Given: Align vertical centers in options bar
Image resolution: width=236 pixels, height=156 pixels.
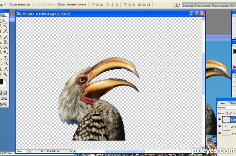Looking at the screenshot, I should [x=98, y=5].
